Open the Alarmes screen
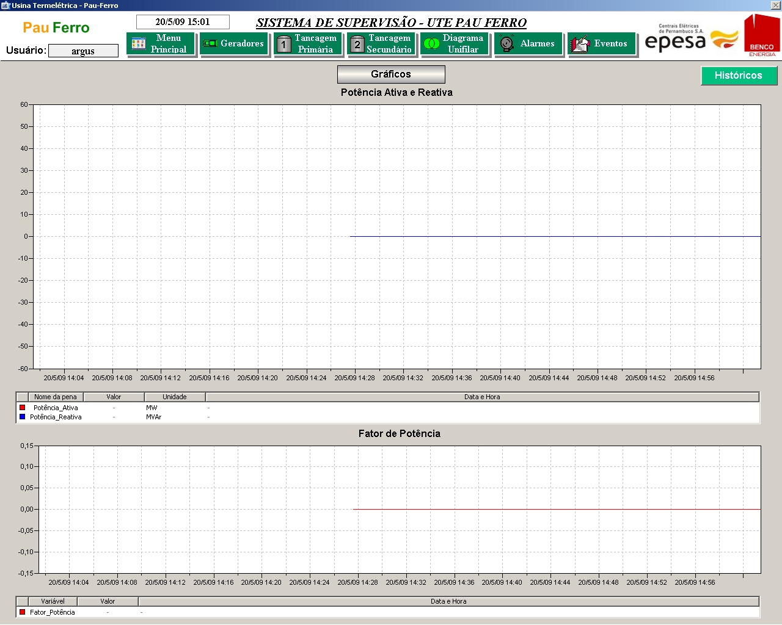This screenshot has height=625, width=782. coord(528,43)
